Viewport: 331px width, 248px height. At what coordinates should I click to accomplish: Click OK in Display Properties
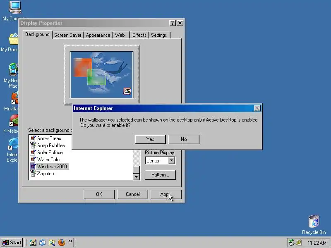99,194
